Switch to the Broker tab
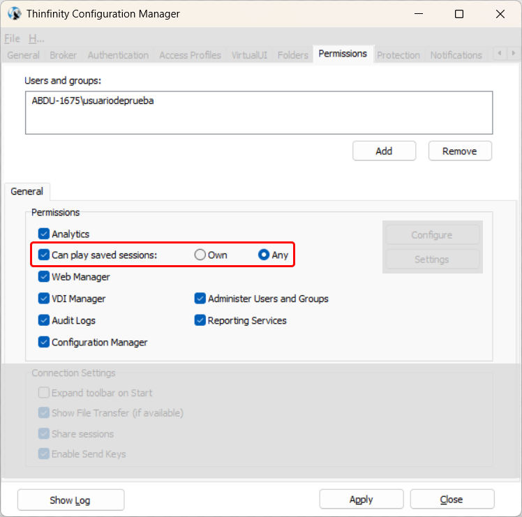The height and width of the screenshot is (517, 522). 64,55
